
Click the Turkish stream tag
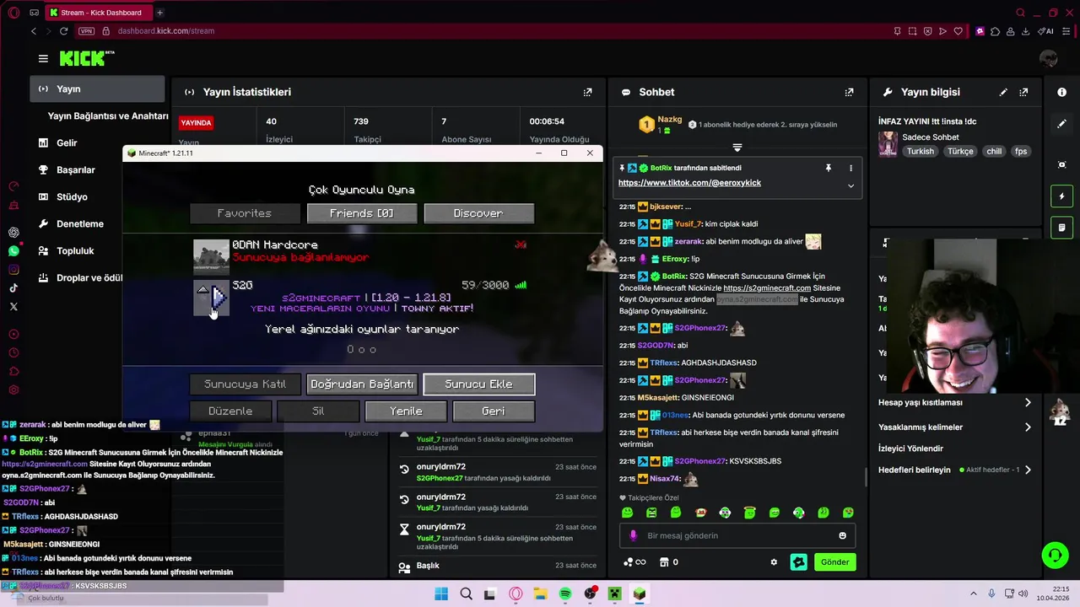click(921, 152)
